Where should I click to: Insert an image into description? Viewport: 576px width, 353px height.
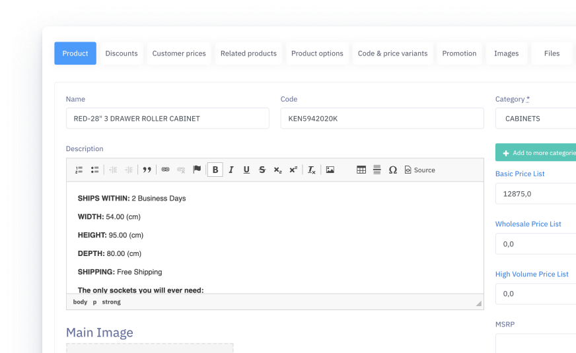pos(330,170)
